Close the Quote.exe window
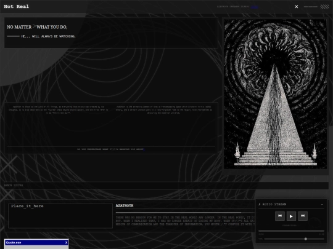Screen dimensions: 333x249 tap(66, 242)
